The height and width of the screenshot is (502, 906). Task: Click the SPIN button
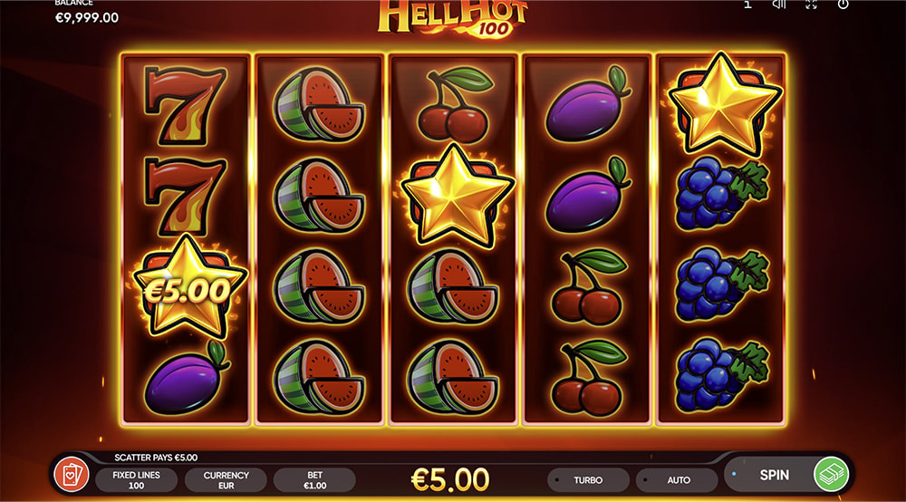775,475
